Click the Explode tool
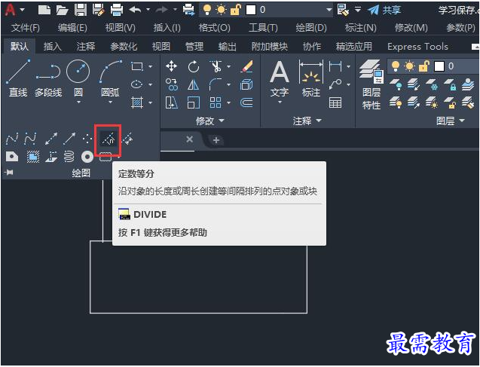 pos(246,84)
